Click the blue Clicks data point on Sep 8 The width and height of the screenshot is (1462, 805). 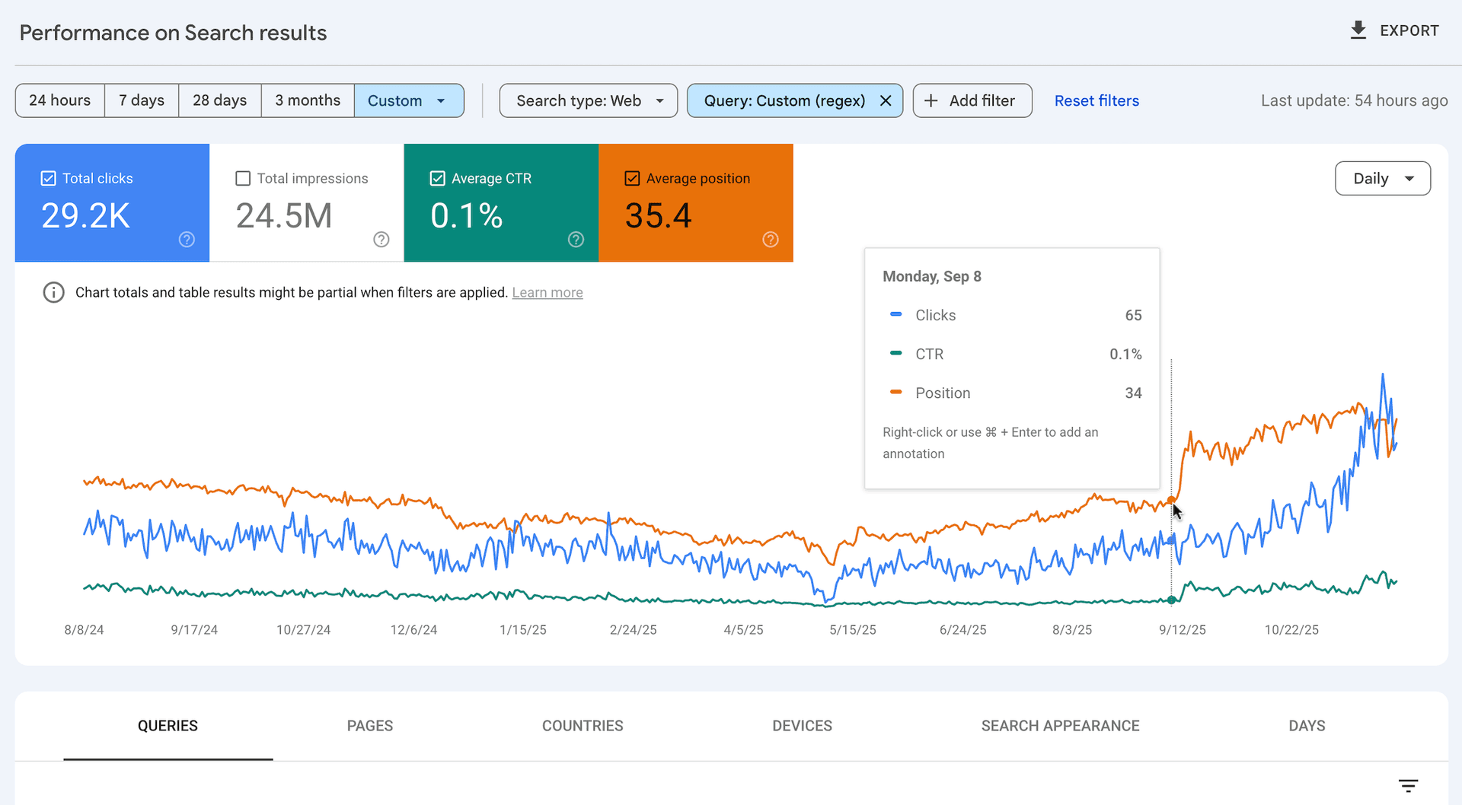(1171, 541)
